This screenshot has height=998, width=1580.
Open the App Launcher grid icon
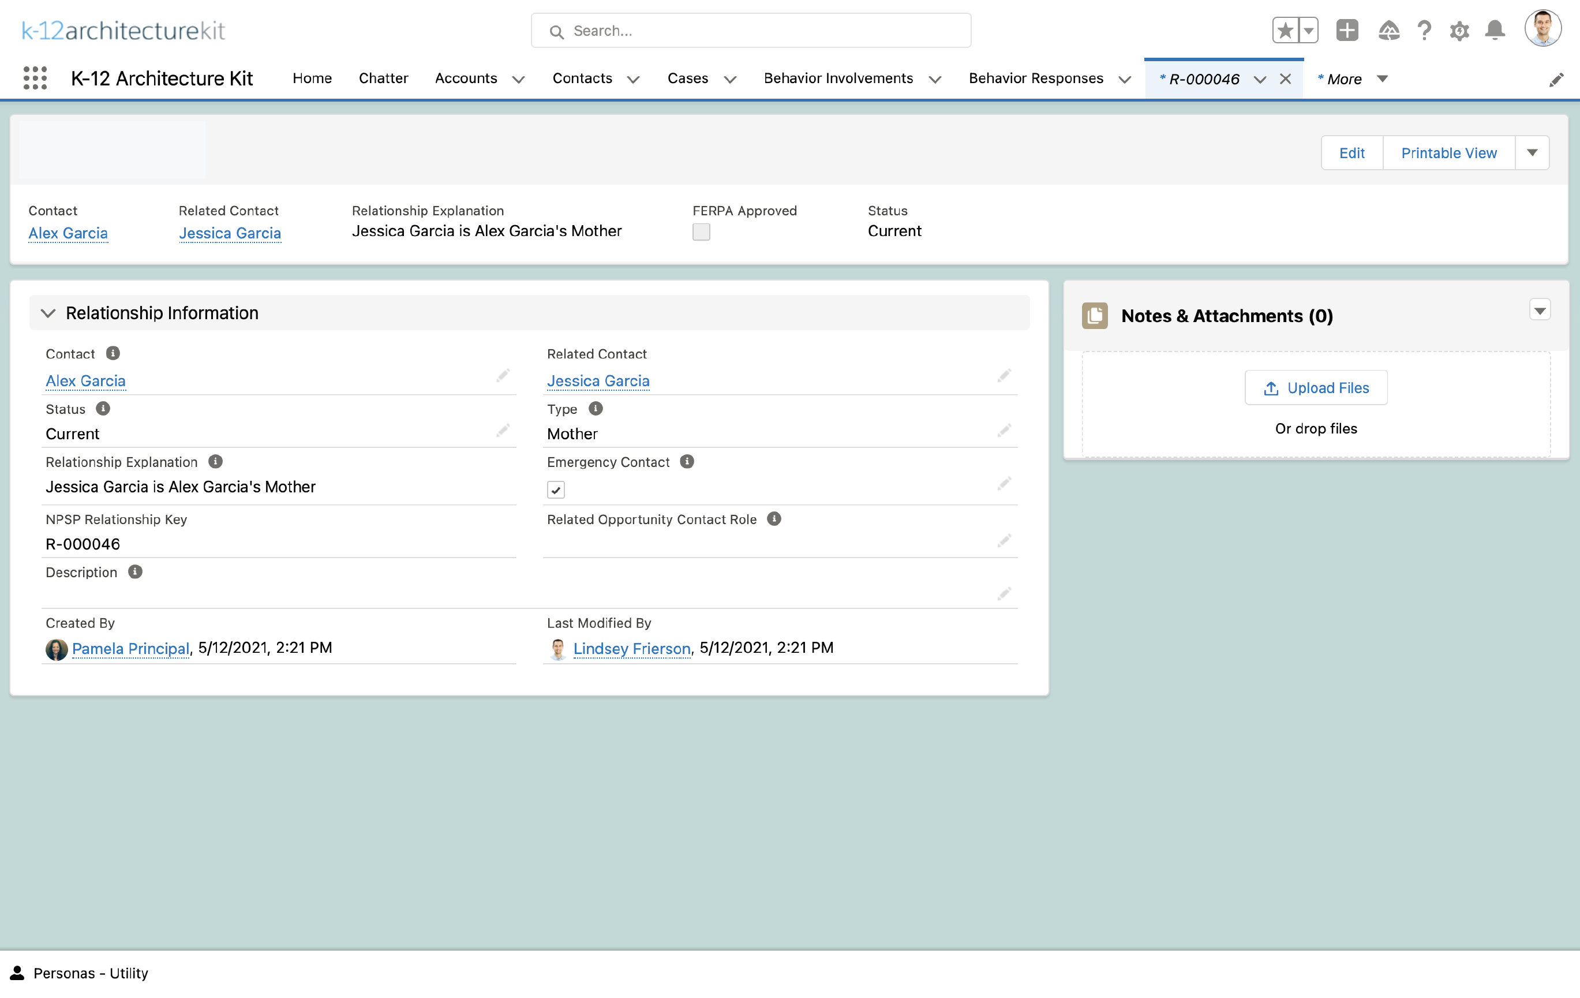point(35,78)
